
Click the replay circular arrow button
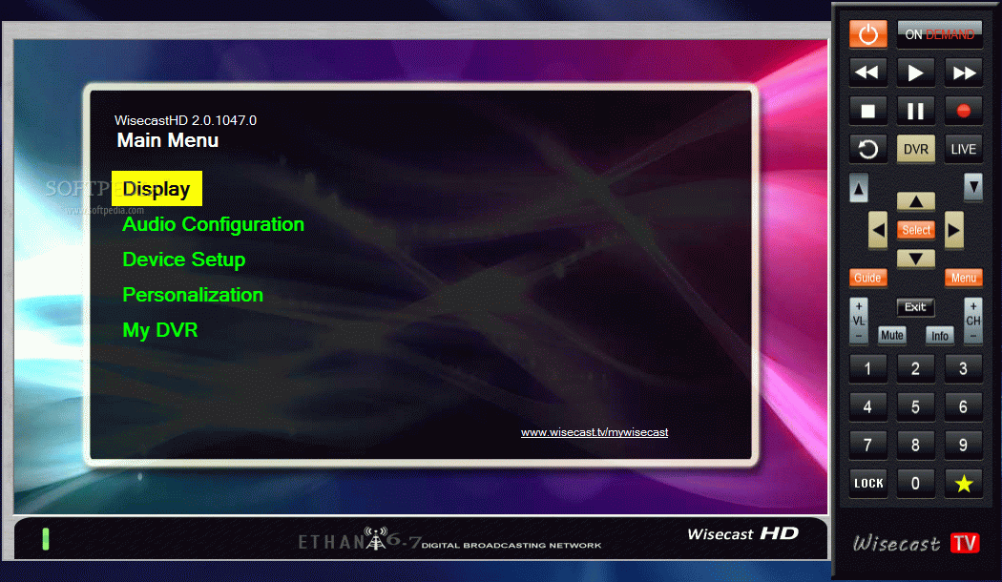pos(867,149)
